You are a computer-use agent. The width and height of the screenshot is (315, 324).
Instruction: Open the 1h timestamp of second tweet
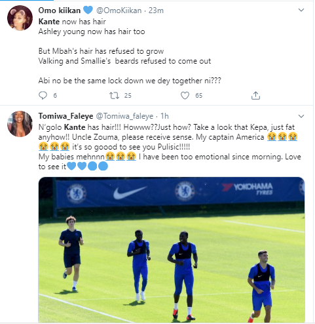164,116
